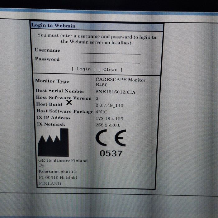218x218 pixels.
Task: Click the Username label
Action: click(47, 50)
